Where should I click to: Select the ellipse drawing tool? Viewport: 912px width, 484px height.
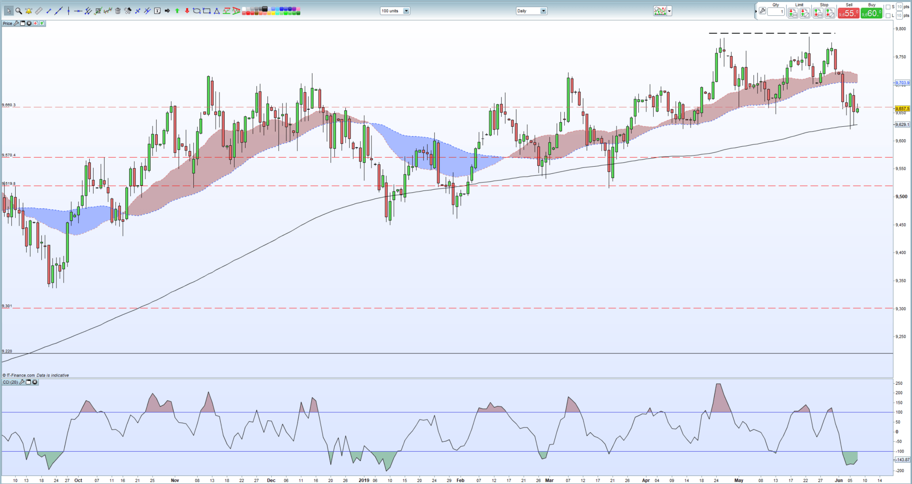pyautogui.click(x=197, y=11)
